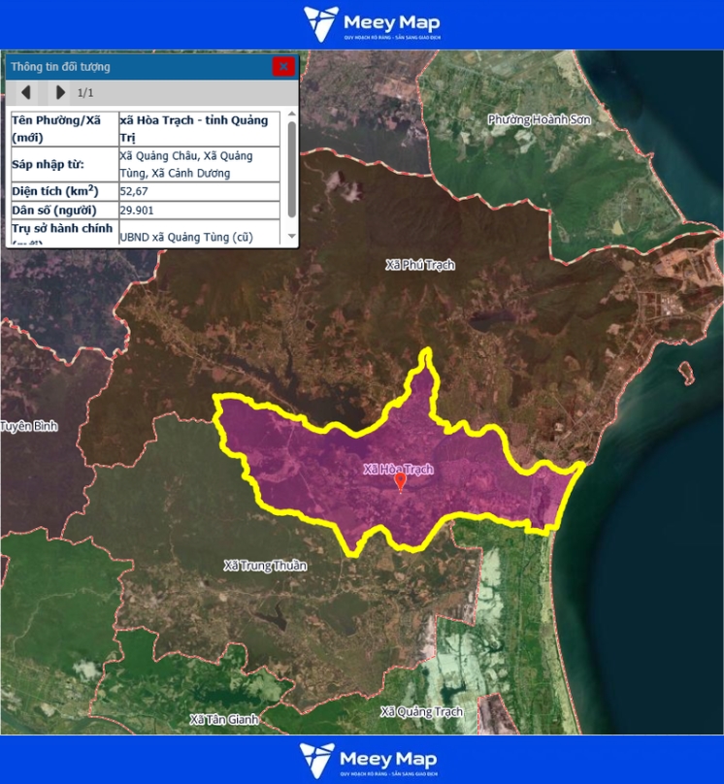Viewport: 724px width, 784px height.
Task: Select the Xã Quảng Trạch map label
Action: click(x=422, y=711)
